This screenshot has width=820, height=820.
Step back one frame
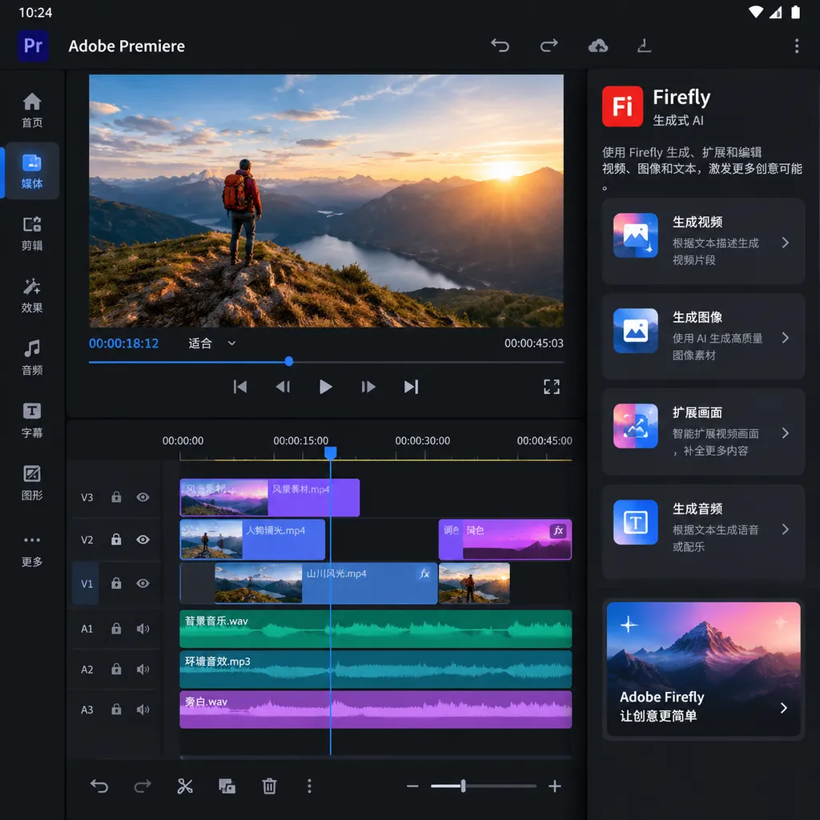(x=283, y=387)
